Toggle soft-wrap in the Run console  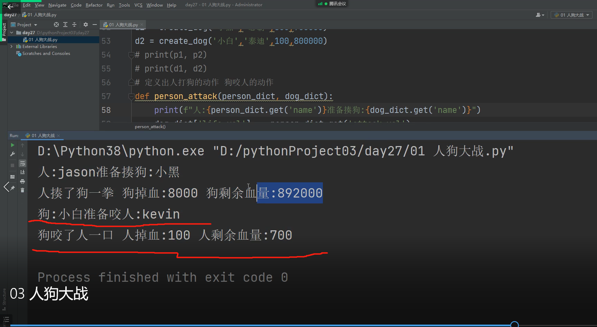click(x=22, y=163)
